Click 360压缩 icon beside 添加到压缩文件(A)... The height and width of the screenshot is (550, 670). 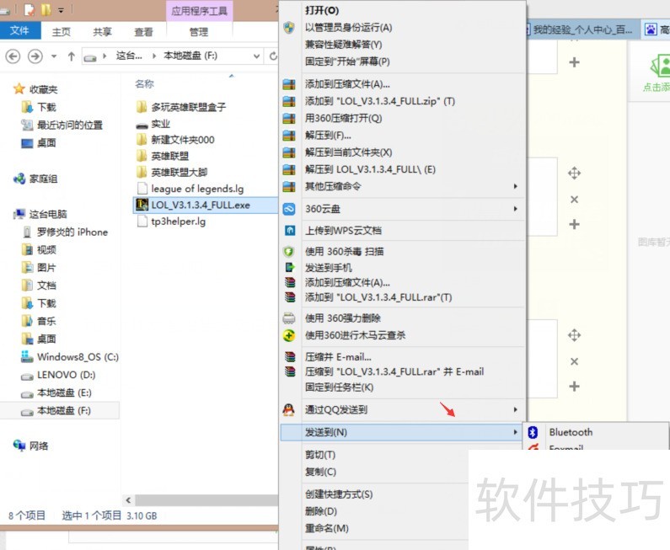289,84
